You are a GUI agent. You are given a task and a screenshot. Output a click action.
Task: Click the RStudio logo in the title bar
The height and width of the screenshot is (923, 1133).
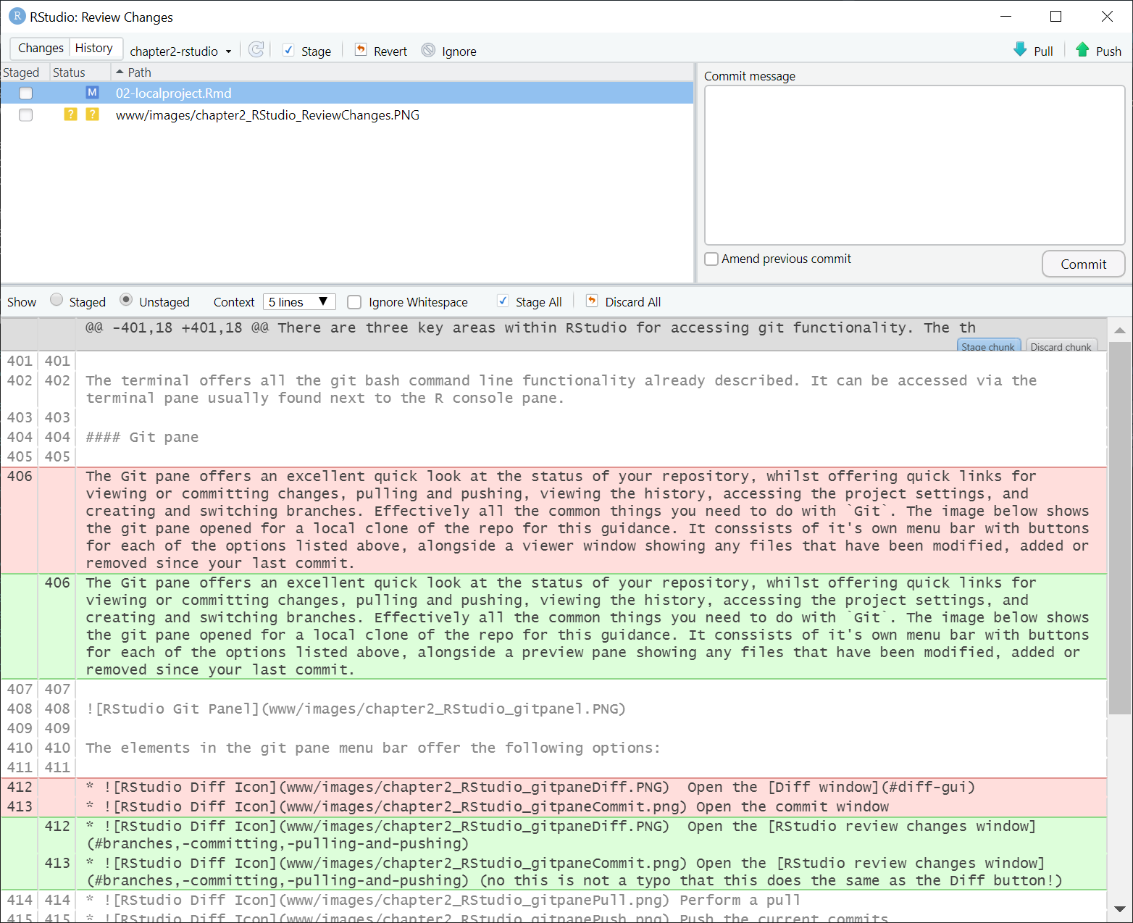(x=17, y=16)
